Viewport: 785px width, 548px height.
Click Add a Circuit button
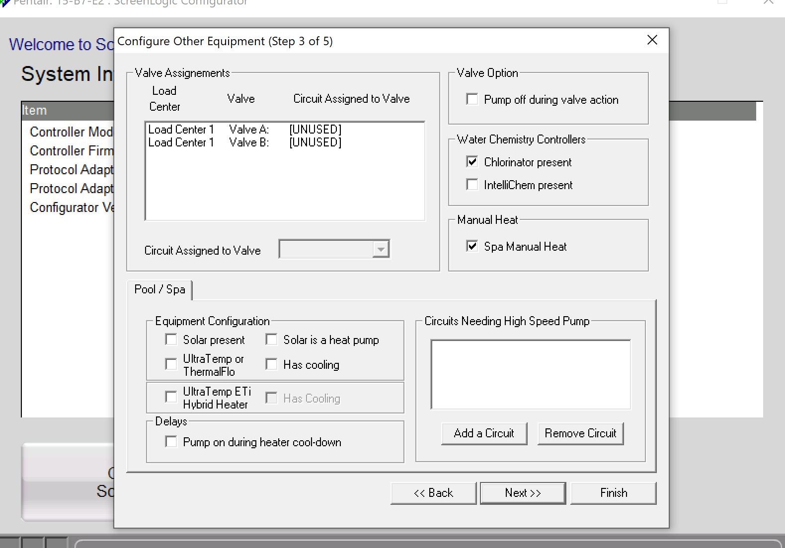tap(484, 433)
